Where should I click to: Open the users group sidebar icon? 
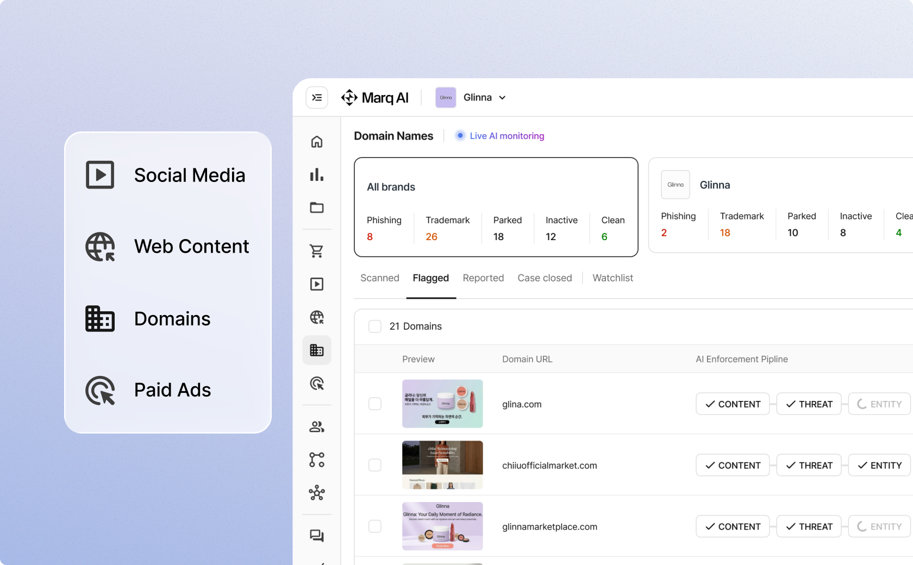(317, 427)
